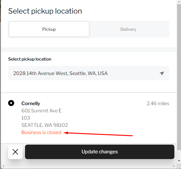This screenshot has width=181, height=169.
Task: Click the large "Select pickup location" dialog heading
Action: 45,11
